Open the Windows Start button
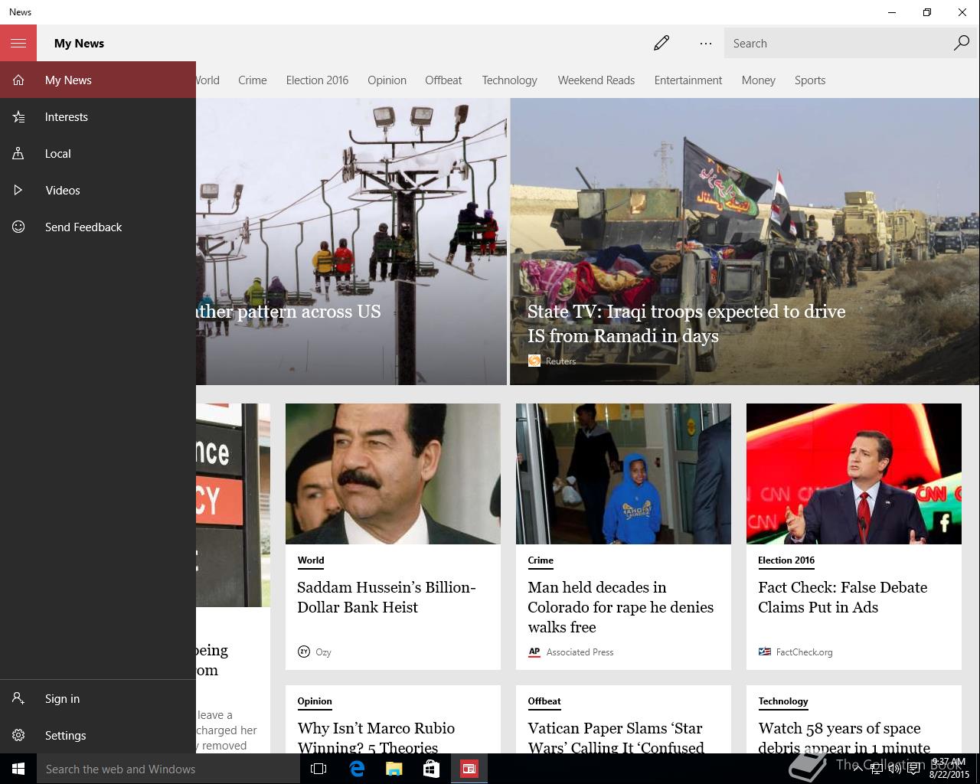The width and height of the screenshot is (980, 784). point(18,769)
